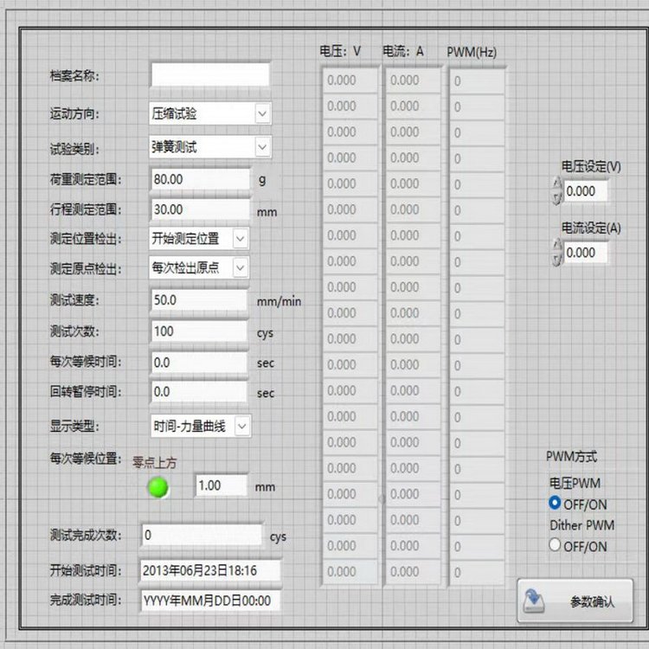Click the last cell in PWM(Hz) column
Viewport: 649px width, 649px height.
point(477,573)
